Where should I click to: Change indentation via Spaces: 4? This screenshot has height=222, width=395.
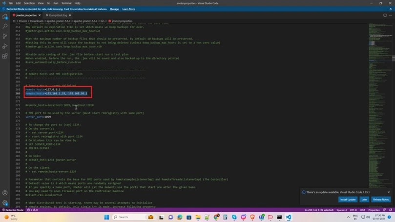coord(342,210)
